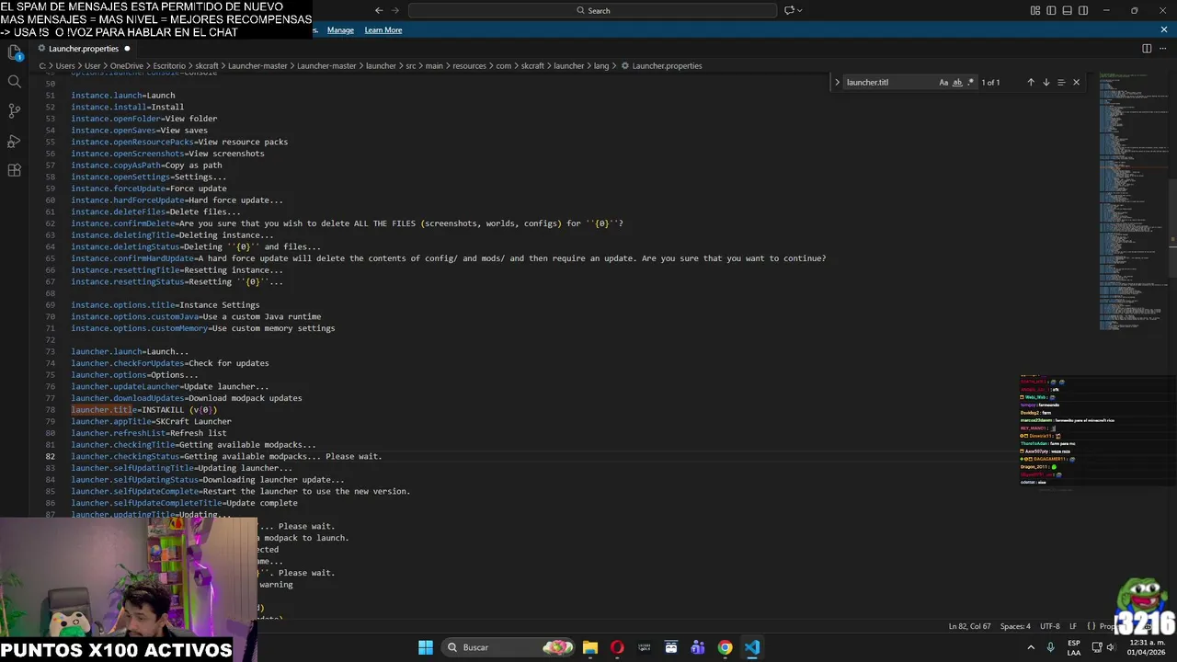
Task: Open File Explorer from the taskbar
Action: [x=590, y=647]
